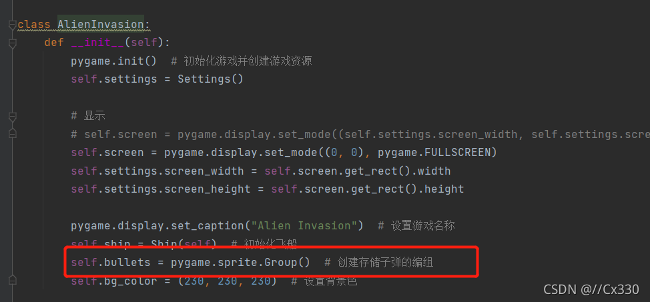The image size is (650, 302).
Task: Click the 创建存储子弹的编组 comment
Action: click(385, 262)
